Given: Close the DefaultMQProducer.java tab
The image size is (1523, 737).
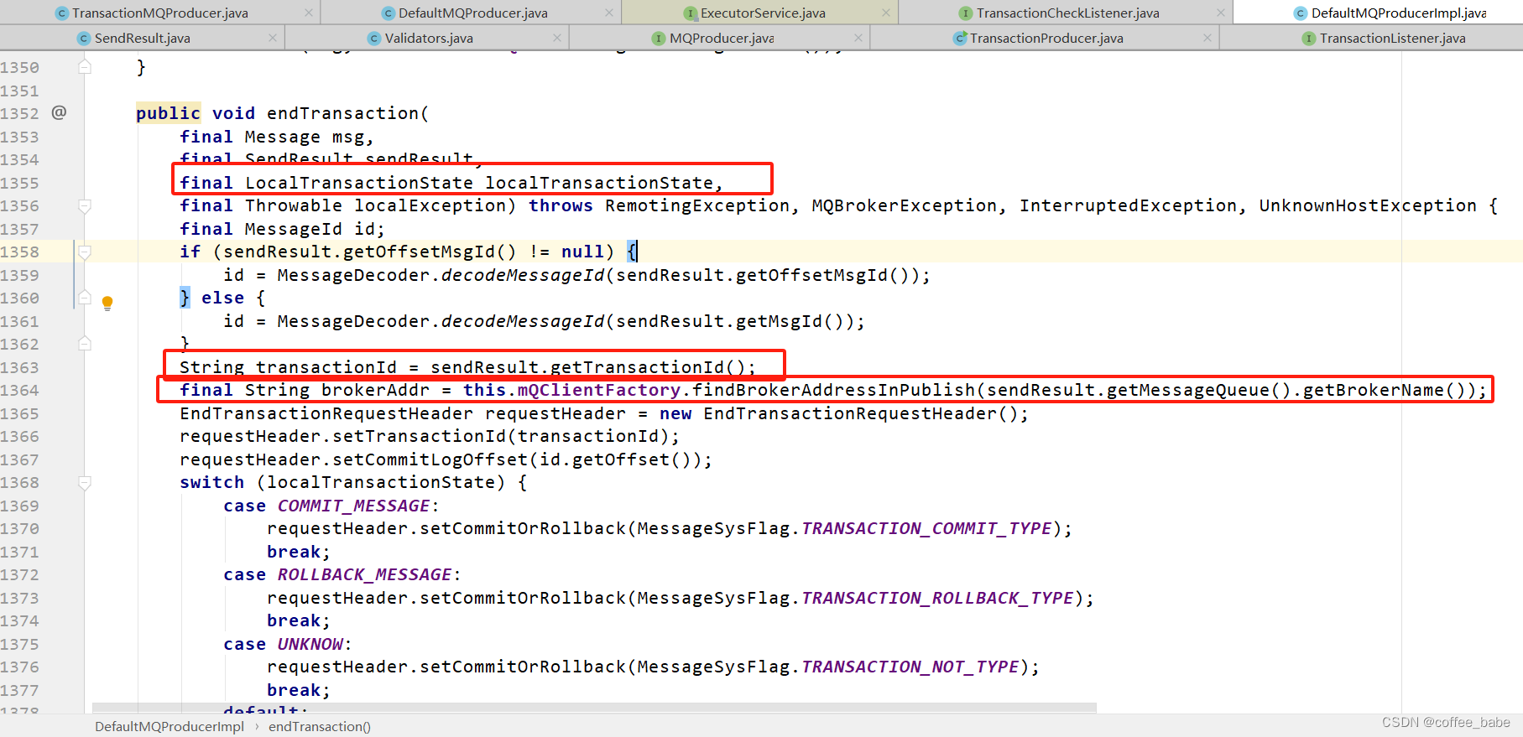Looking at the screenshot, I should click(x=609, y=13).
